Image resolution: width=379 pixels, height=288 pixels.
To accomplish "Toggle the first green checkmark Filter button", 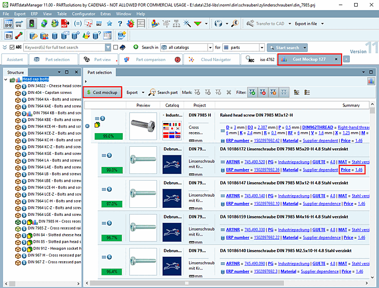I will click(x=252, y=92).
